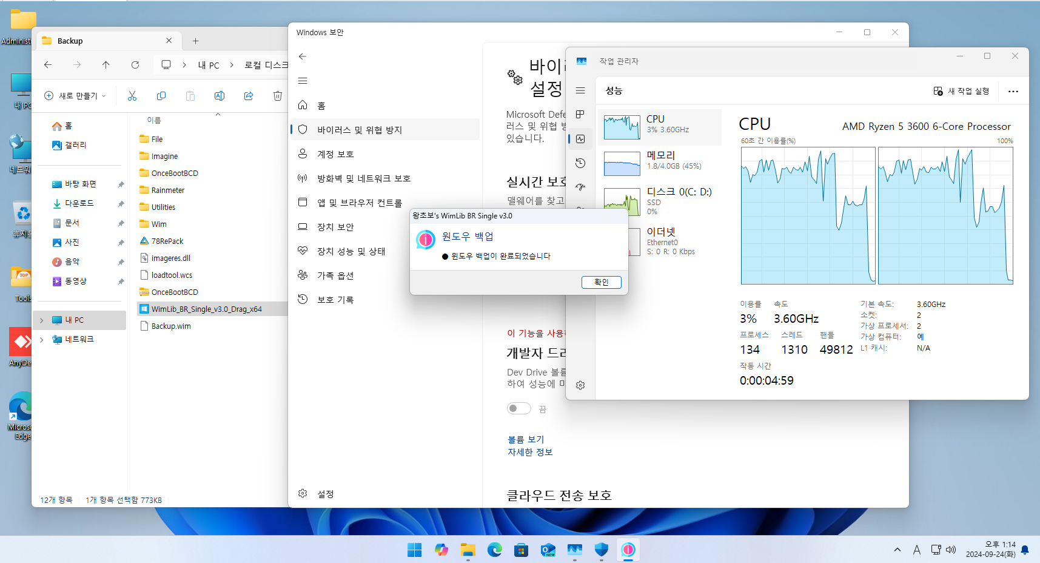Click the Copy icon in File Explorer toolbar
The width and height of the screenshot is (1040, 563).
[161, 96]
